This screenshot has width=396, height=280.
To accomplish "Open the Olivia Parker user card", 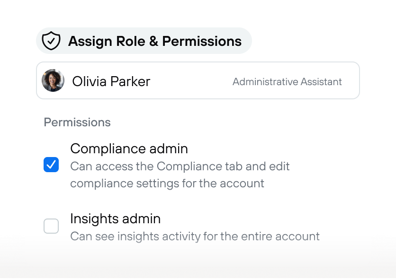I will pos(198,80).
